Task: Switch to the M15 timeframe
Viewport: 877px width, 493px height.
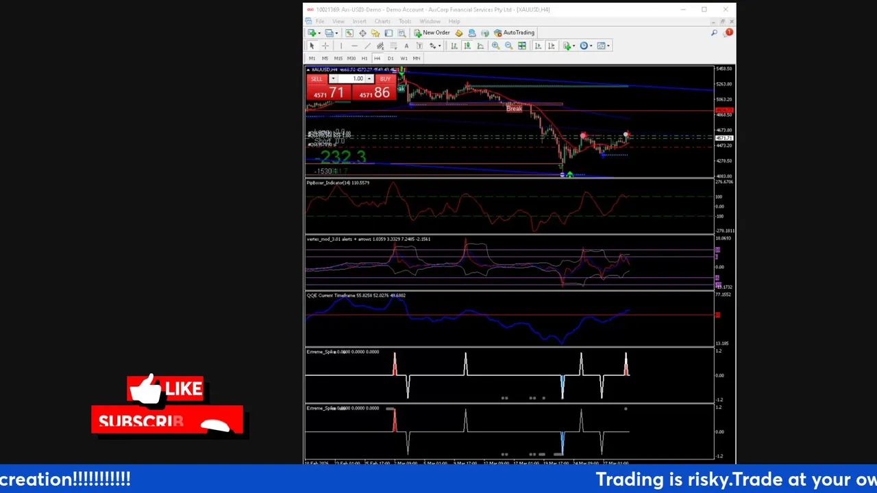Action: coord(338,58)
